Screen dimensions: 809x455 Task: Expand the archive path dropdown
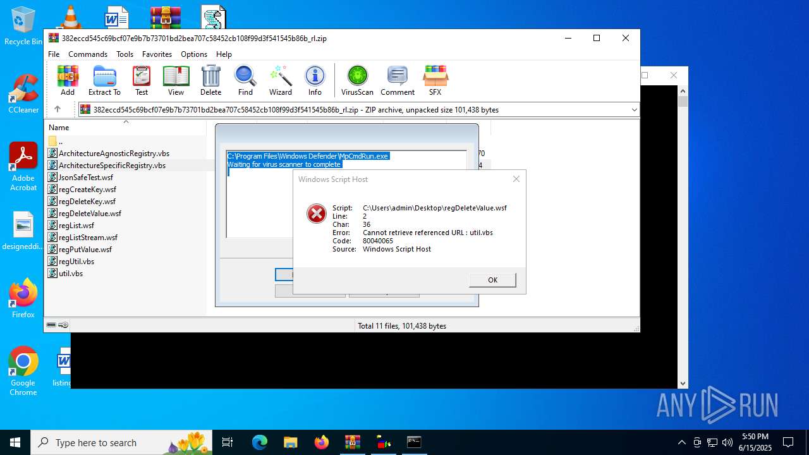(x=634, y=109)
